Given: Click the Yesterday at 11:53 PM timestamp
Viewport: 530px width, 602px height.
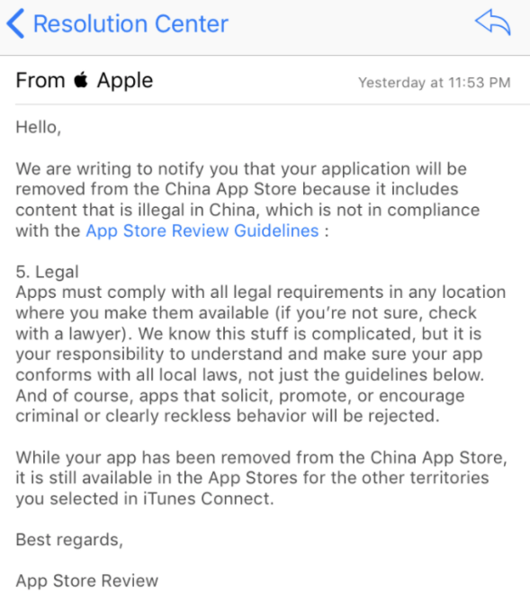Looking at the screenshot, I should 435,83.
